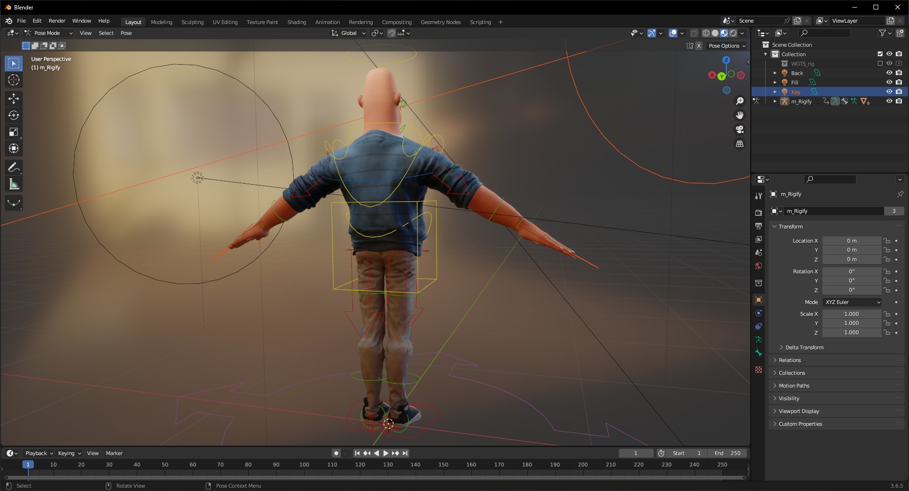
Task: Uncheck the Collection exclude checkbox
Action: 880,54
